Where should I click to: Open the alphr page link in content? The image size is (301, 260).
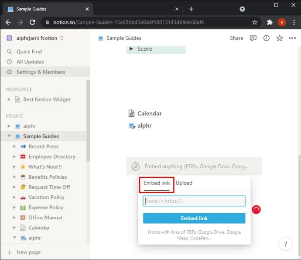tap(144, 126)
